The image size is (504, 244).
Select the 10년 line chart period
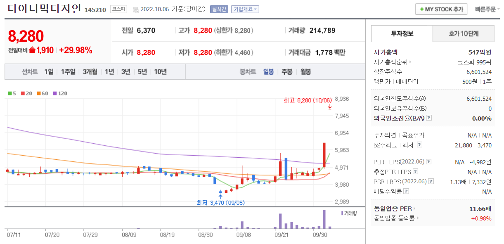[x=160, y=72]
